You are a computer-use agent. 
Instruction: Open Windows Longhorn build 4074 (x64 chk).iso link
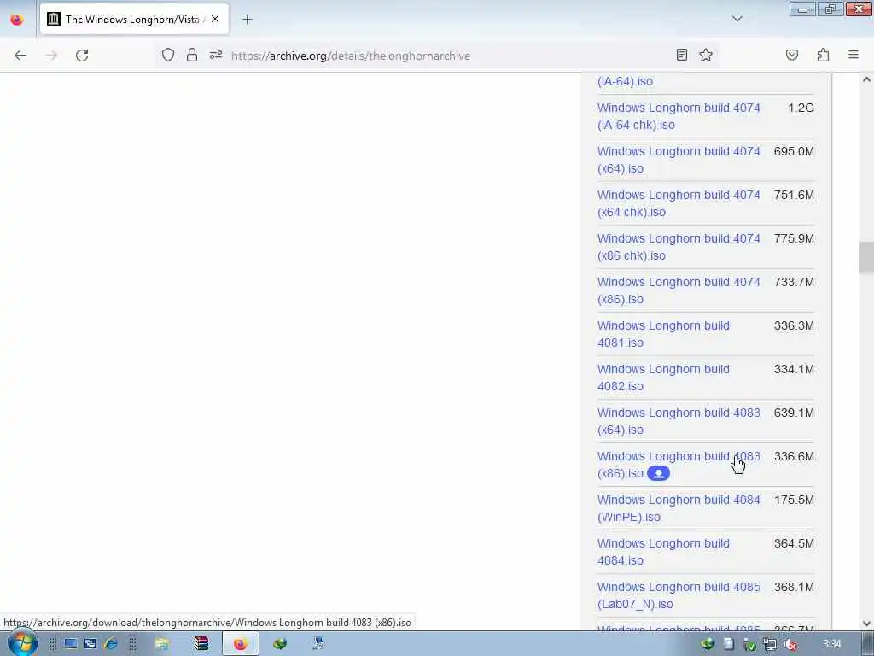pyautogui.click(x=679, y=203)
